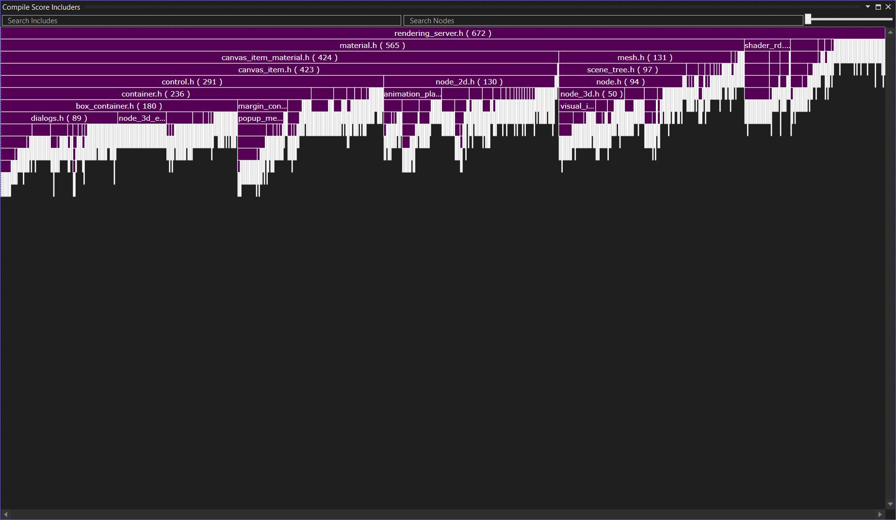Image resolution: width=896 pixels, height=520 pixels.
Task: Select the canvas_item.h ( 423 ) node
Action: pyautogui.click(x=279, y=69)
